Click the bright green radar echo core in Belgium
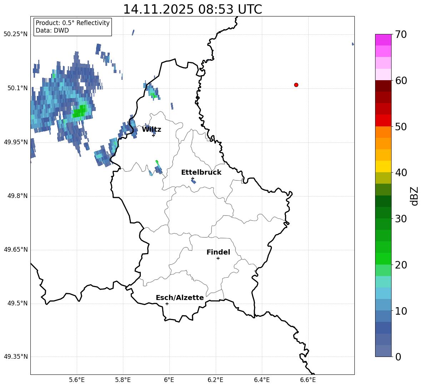Viewport: 423px width, 387px height. coord(80,111)
